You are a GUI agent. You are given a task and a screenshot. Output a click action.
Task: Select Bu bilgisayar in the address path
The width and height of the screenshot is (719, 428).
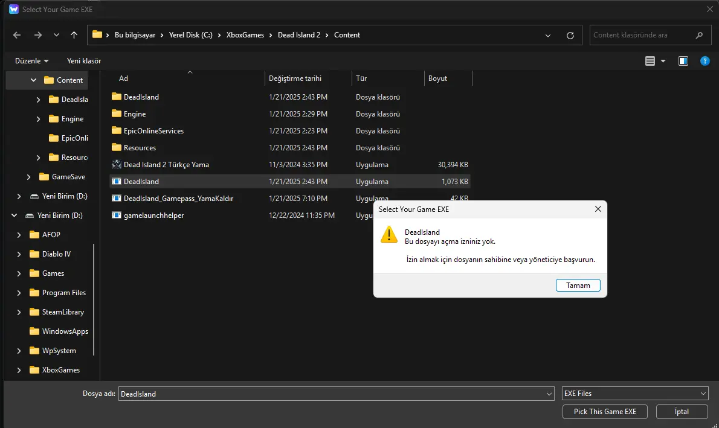(x=135, y=35)
